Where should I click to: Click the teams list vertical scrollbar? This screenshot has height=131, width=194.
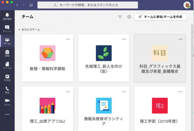pos(192,77)
